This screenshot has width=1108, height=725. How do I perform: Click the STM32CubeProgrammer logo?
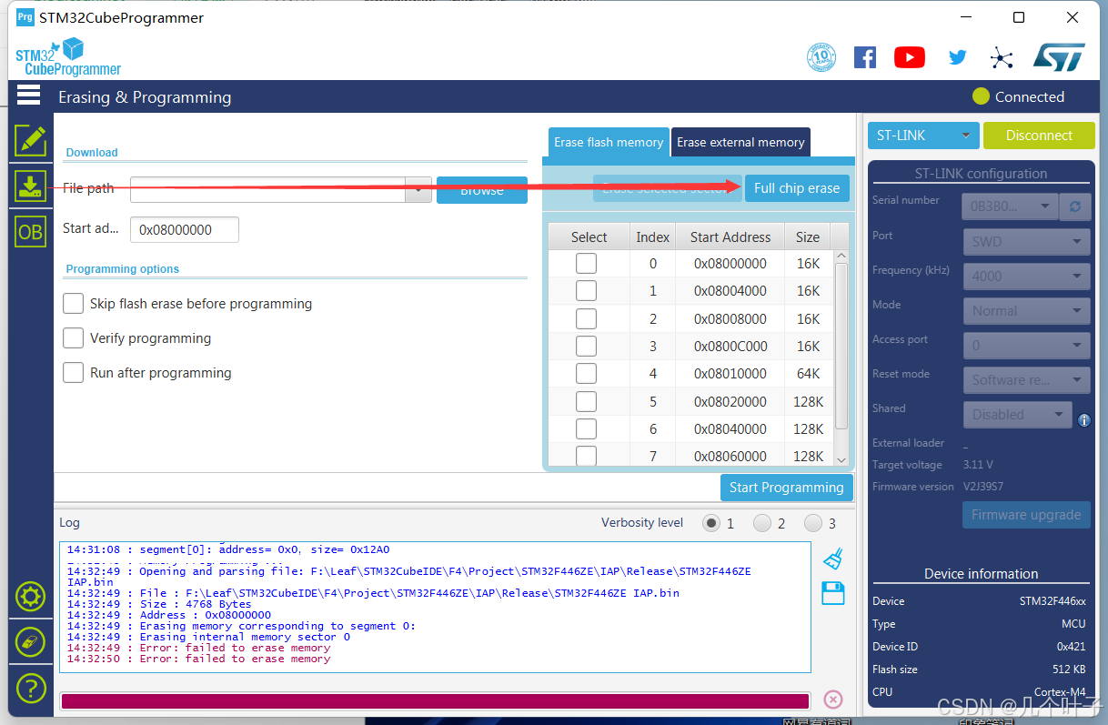pos(68,57)
